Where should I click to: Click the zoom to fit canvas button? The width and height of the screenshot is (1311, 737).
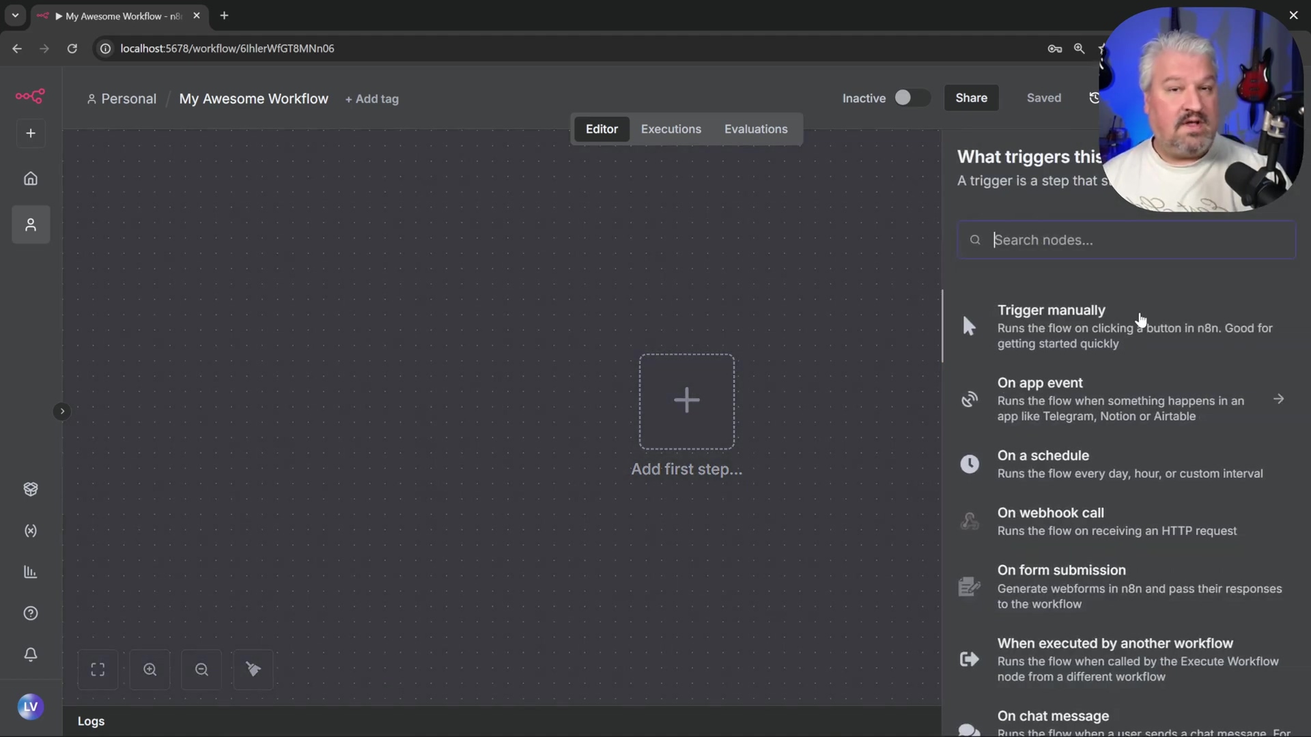(x=98, y=669)
